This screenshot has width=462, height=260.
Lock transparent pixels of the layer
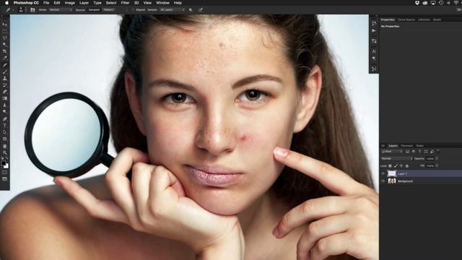[x=390, y=166]
